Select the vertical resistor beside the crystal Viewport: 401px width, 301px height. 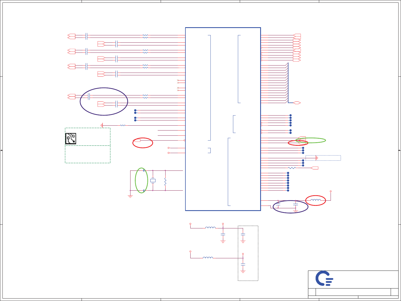(x=165, y=182)
